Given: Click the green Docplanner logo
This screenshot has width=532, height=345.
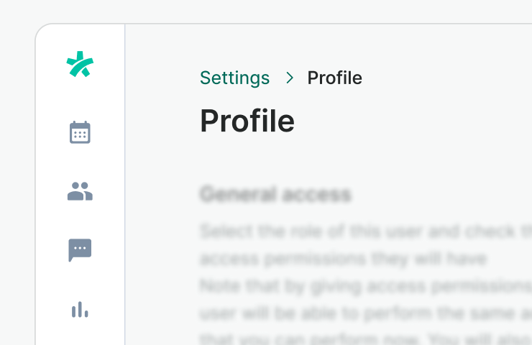Looking at the screenshot, I should click(80, 65).
